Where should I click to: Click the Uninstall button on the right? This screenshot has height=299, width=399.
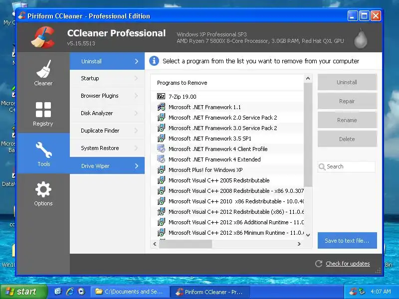point(347,82)
